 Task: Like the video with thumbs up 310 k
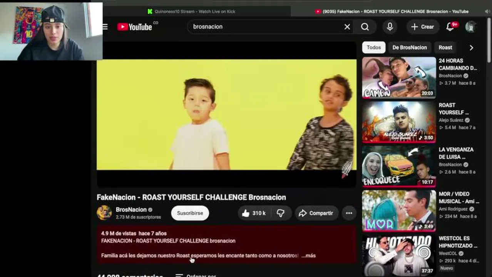point(254,213)
